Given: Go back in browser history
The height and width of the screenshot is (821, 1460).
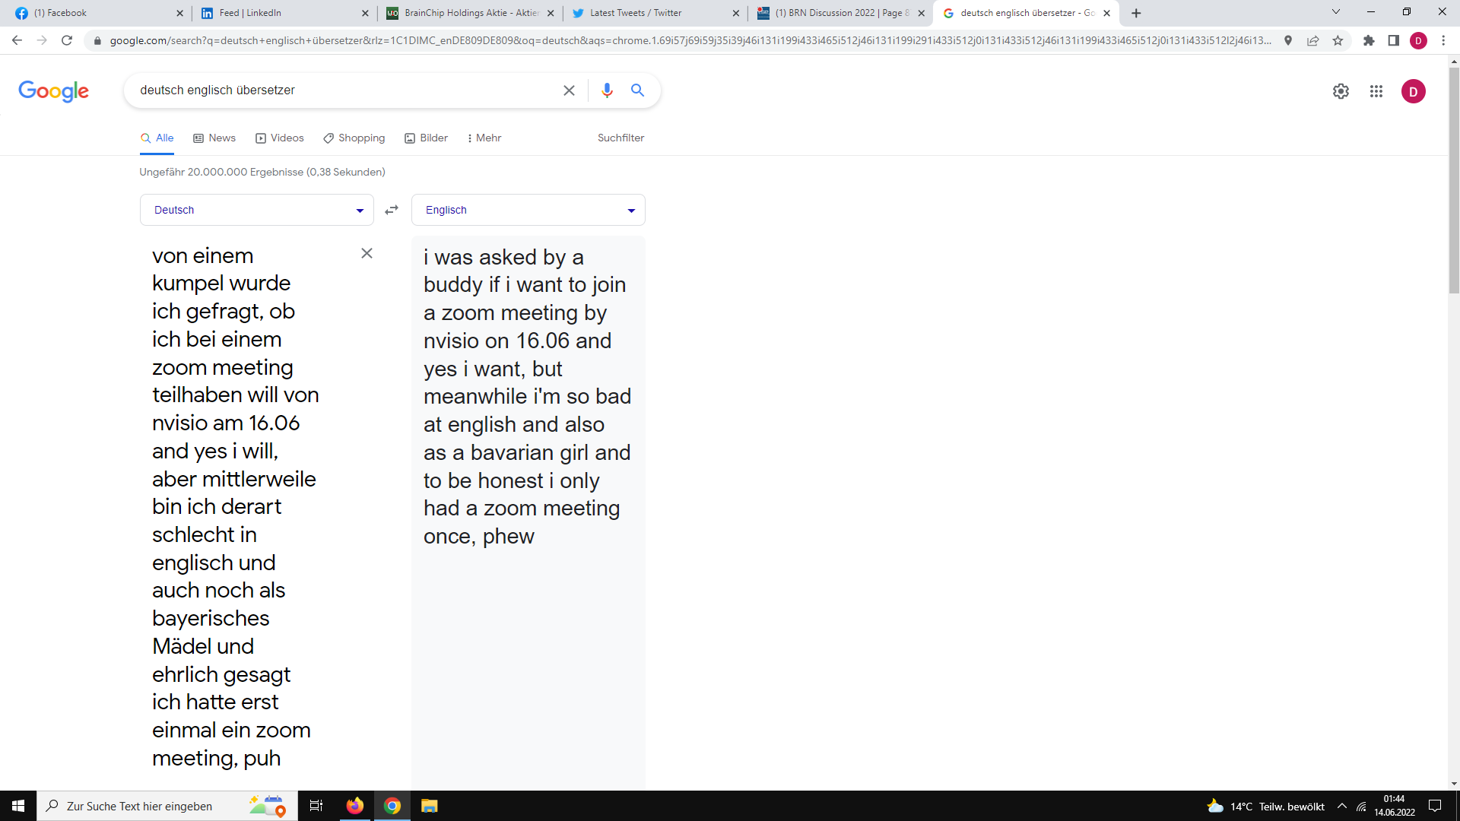Looking at the screenshot, I should 17,40.
